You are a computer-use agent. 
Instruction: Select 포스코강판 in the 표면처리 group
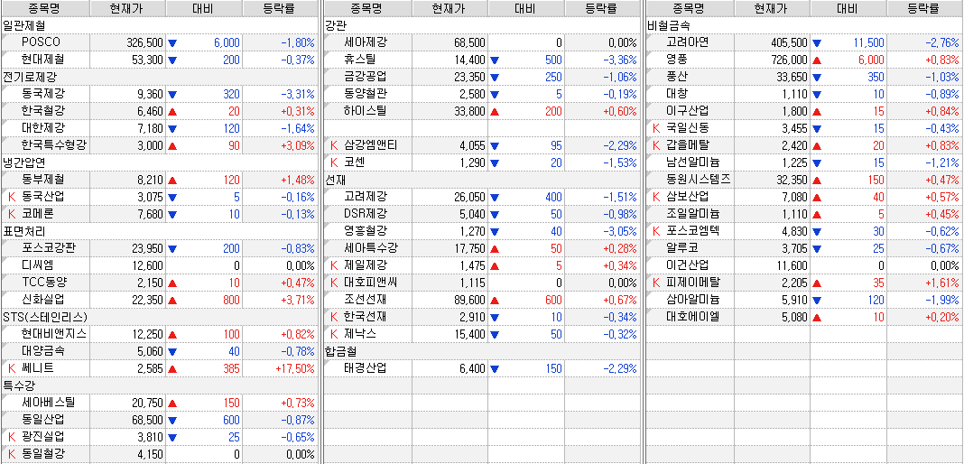[x=48, y=249]
